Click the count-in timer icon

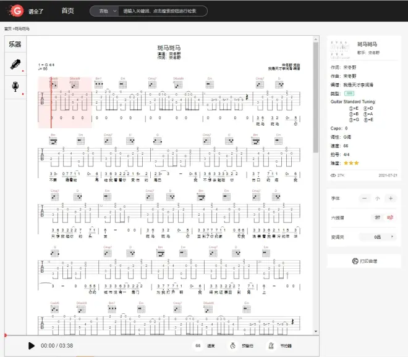coord(232,346)
